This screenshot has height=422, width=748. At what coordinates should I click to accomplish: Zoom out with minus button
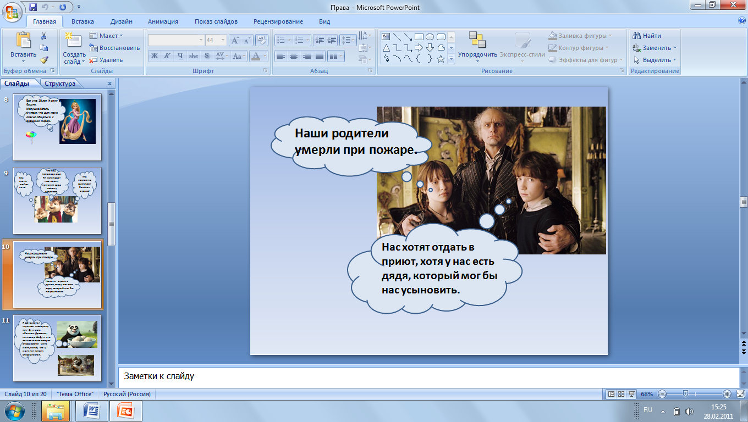point(662,394)
